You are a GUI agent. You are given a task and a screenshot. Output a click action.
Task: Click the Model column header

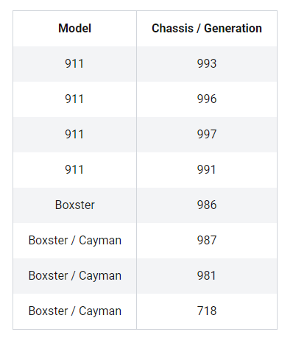75,29
